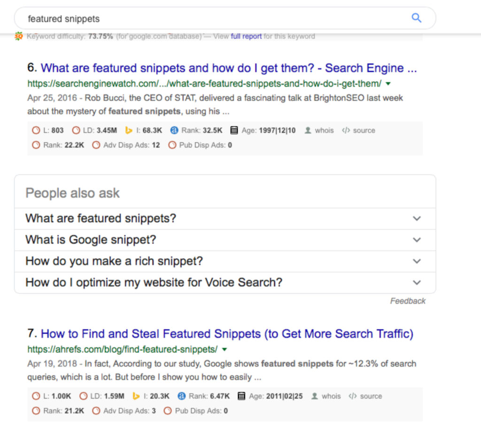Open dropdown arrow next to searchenginewatch URL
Screen dimensions: 481x422
coord(388,84)
